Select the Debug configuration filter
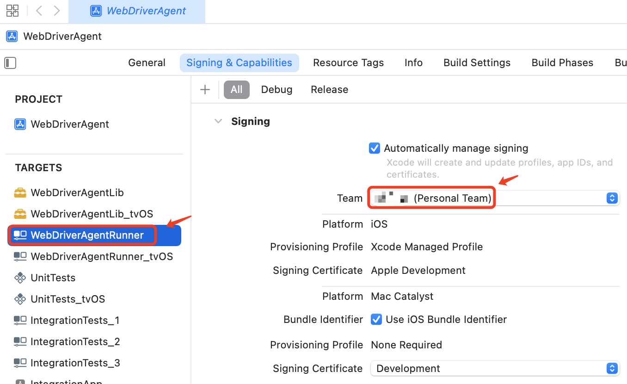This screenshot has width=627, height=384. coord(277,89)
